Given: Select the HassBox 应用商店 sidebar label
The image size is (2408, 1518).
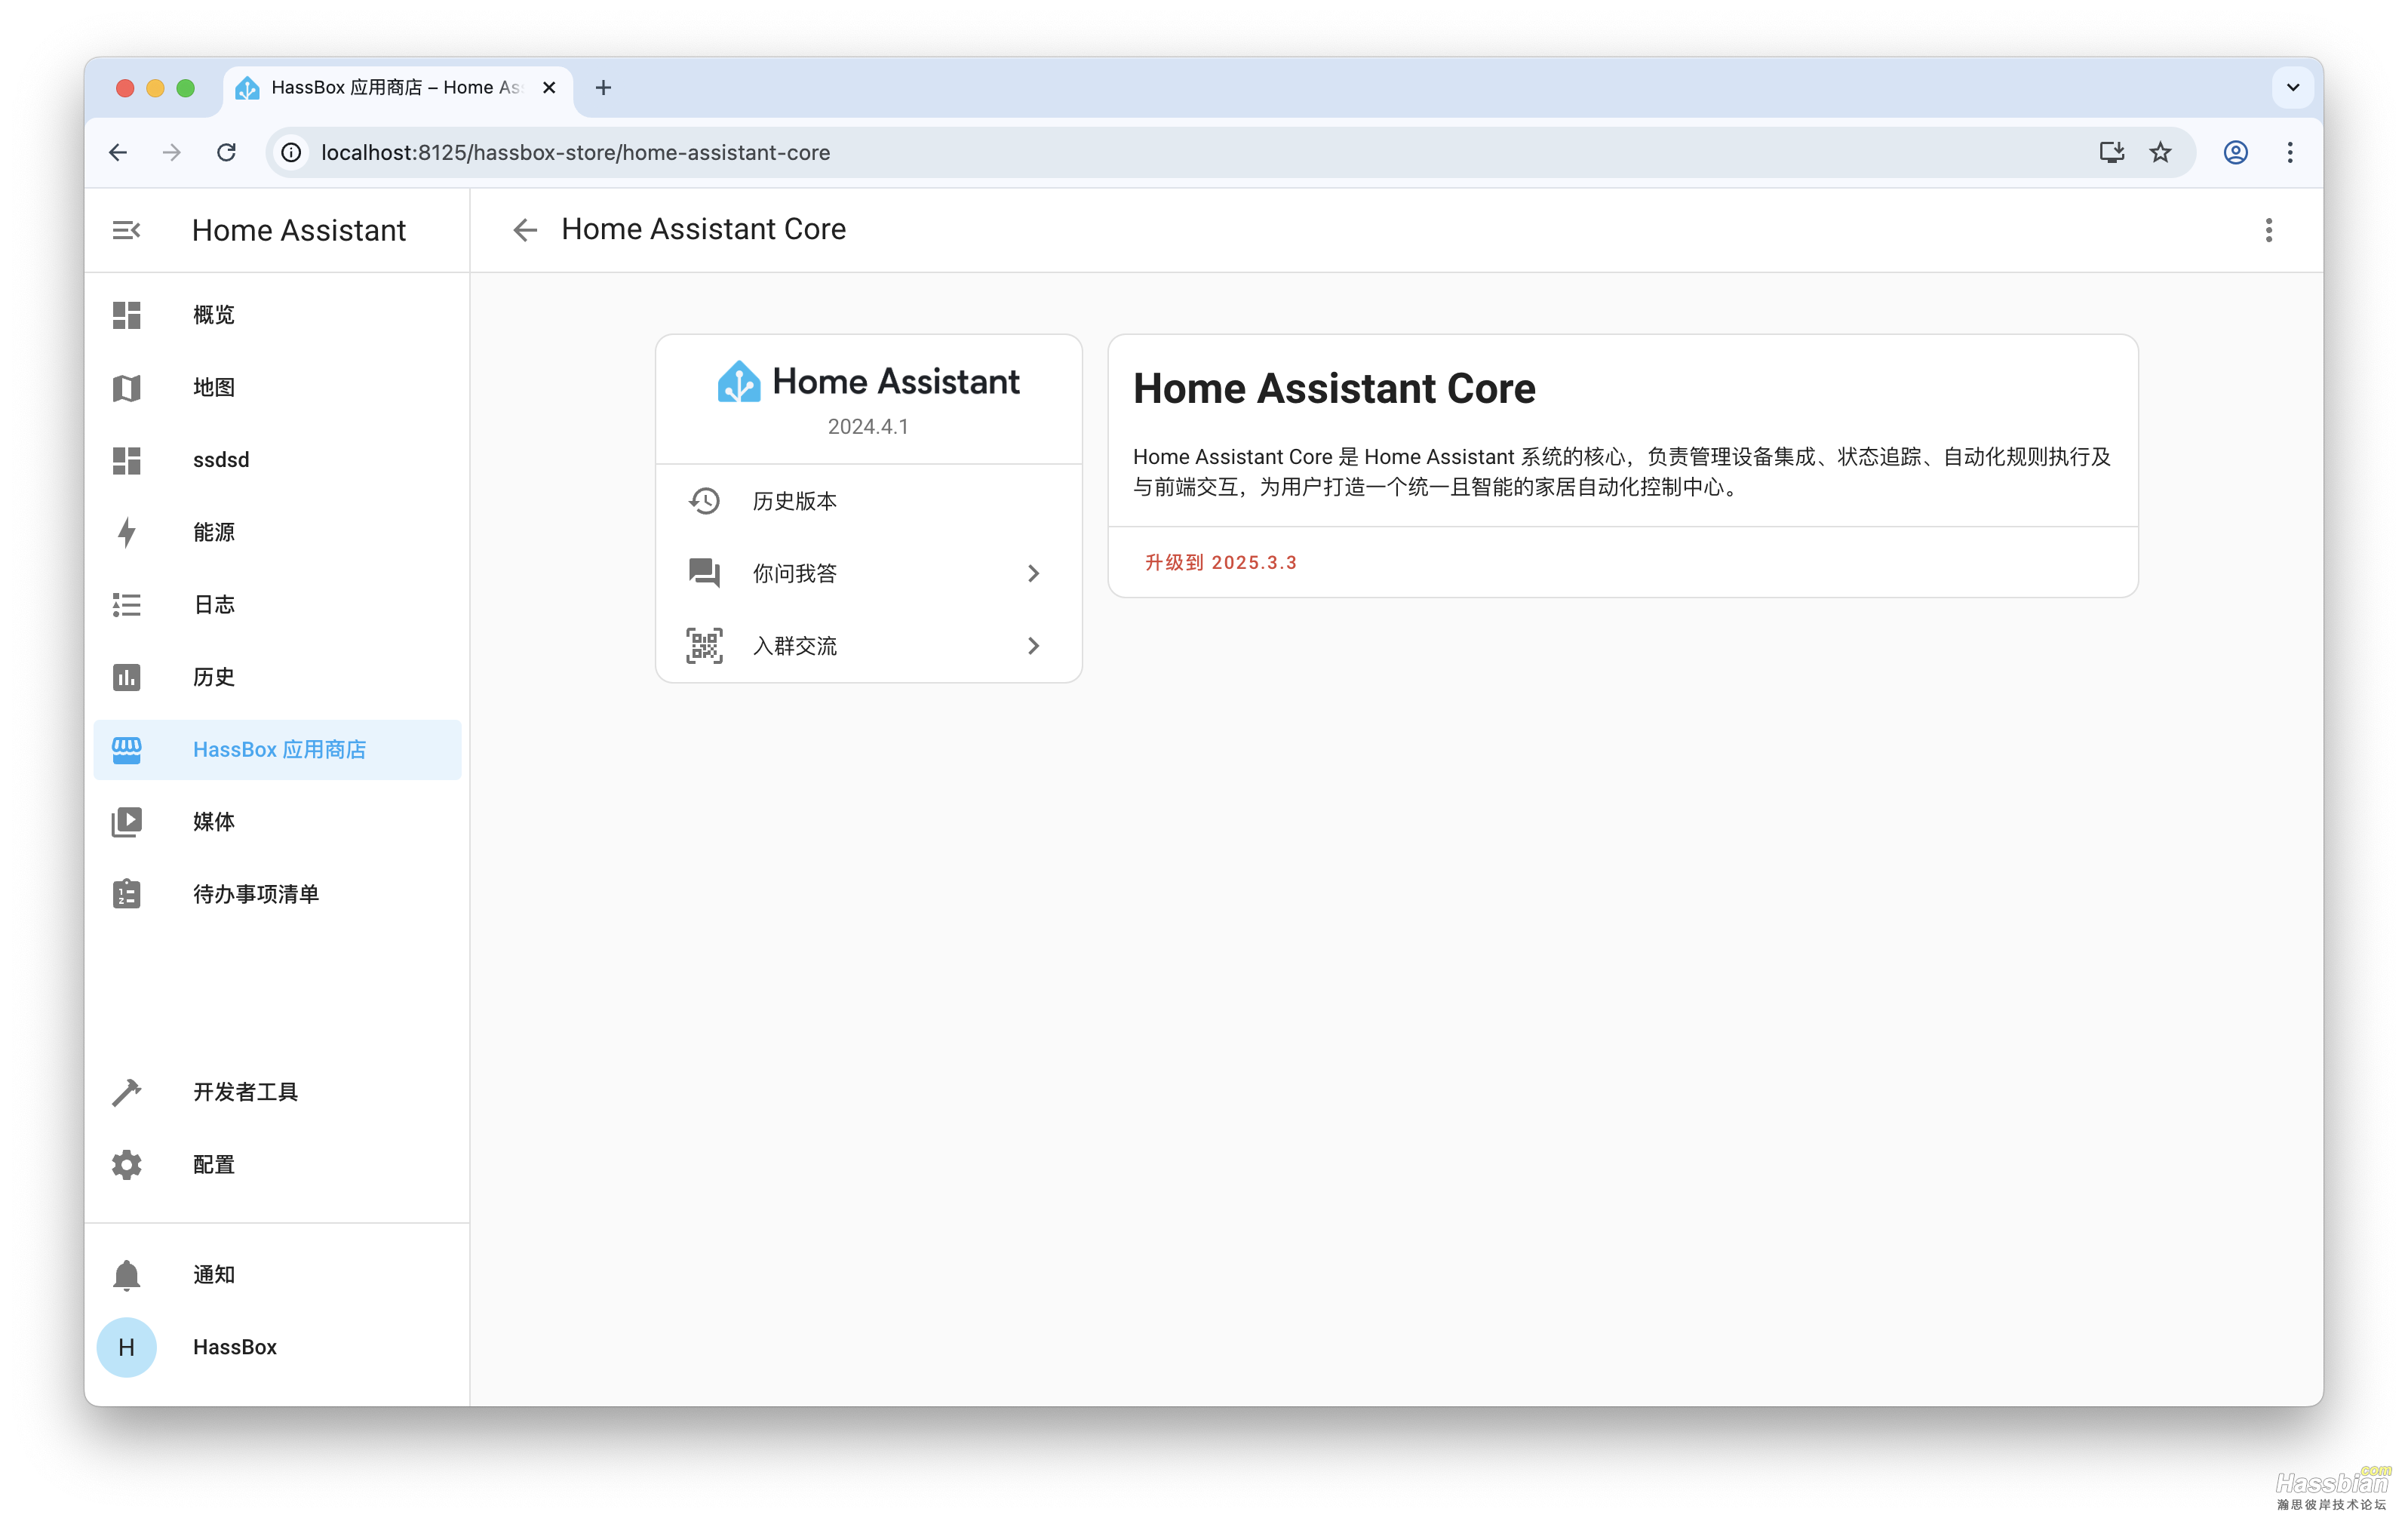Looking at the screenshot, I should 279,749.
